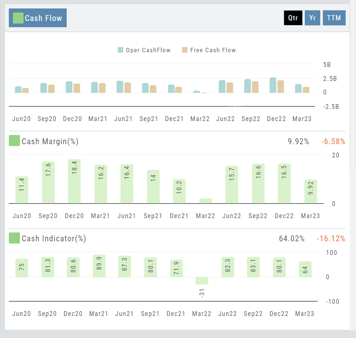Click the teal Oper CashFlow legend swatch

[x=121, y=50]
